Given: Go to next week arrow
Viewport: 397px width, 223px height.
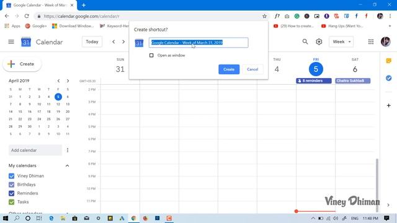Looking at the screenshot, I should click(x=123, y=42).
